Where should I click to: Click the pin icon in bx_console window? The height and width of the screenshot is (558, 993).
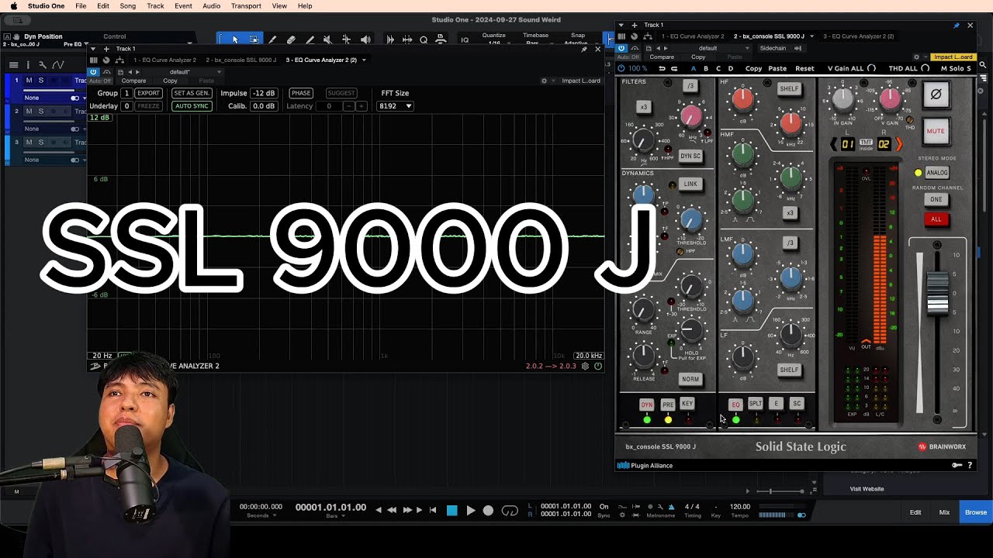pyautogui.click(x=956, y=25)
